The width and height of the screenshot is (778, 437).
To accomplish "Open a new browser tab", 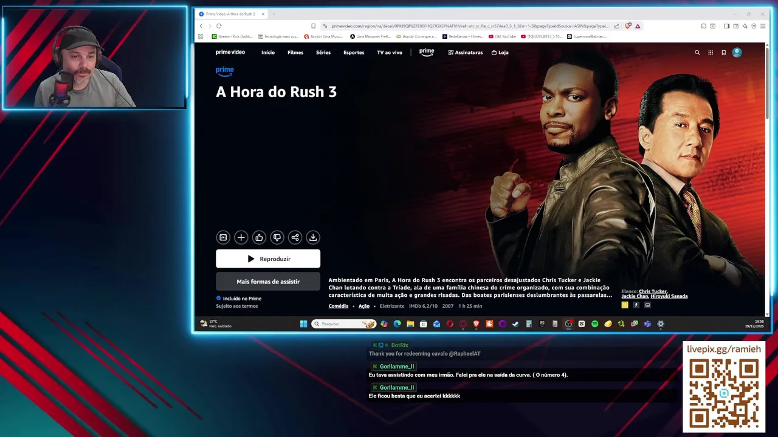I will point(274,14).
